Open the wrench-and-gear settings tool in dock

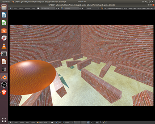point(4,38)
